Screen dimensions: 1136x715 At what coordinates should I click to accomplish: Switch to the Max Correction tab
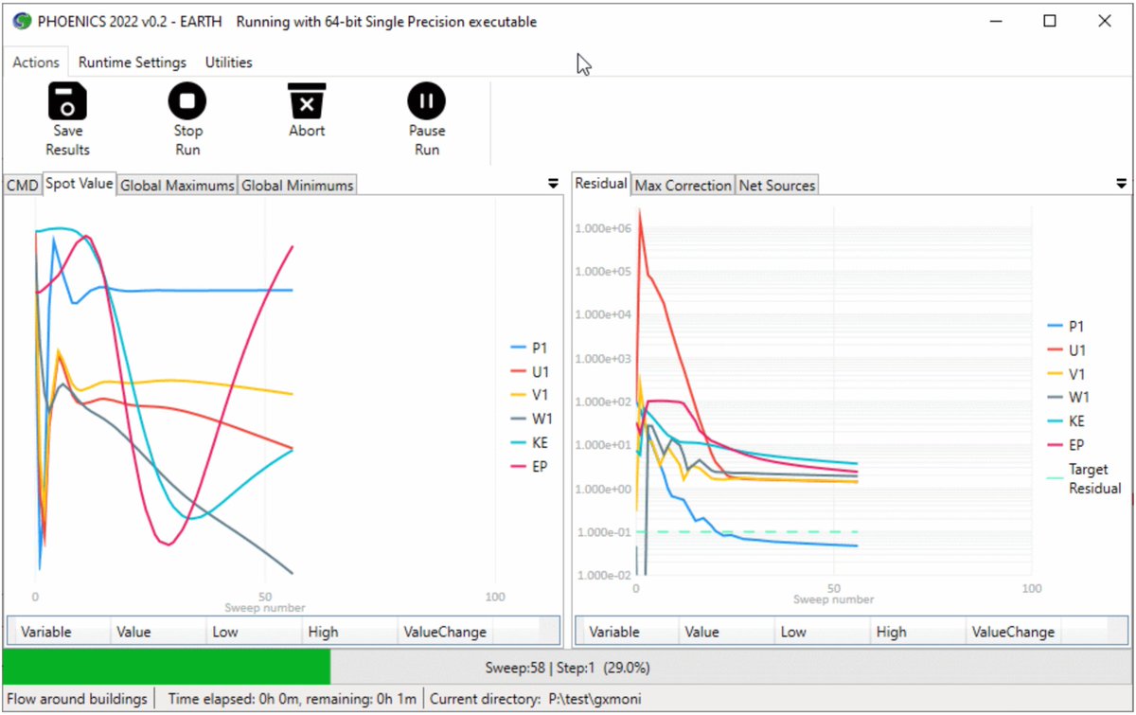[683, 186]
